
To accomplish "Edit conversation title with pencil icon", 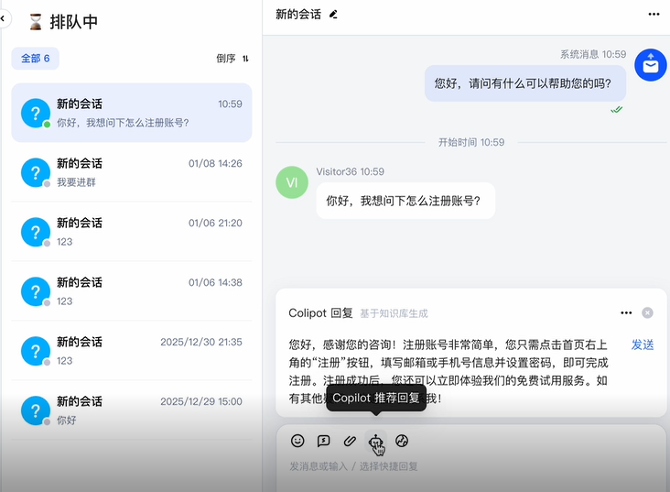I will pyautogui.click(x=333, y=15).
